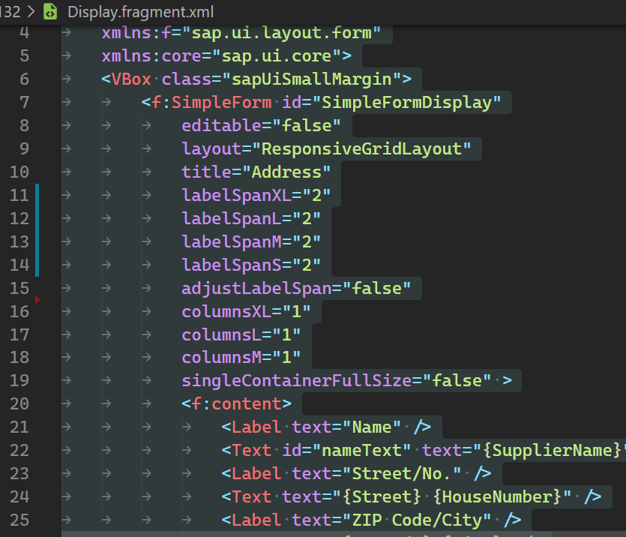Click the columnsXL attribute
The width and height of the screenshot is (626, 537).
[226, 311]
